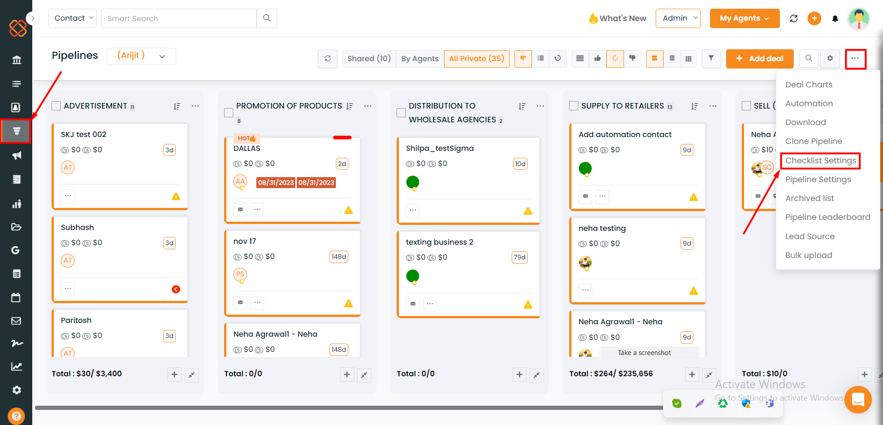Switch to the Shared (10) tab
The height and width of the screenshot is (425, 883).
[369, 58]
